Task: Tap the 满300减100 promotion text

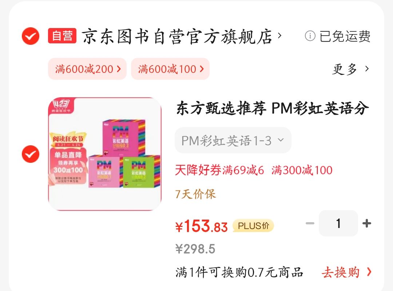Action: (x=302, y=170)
